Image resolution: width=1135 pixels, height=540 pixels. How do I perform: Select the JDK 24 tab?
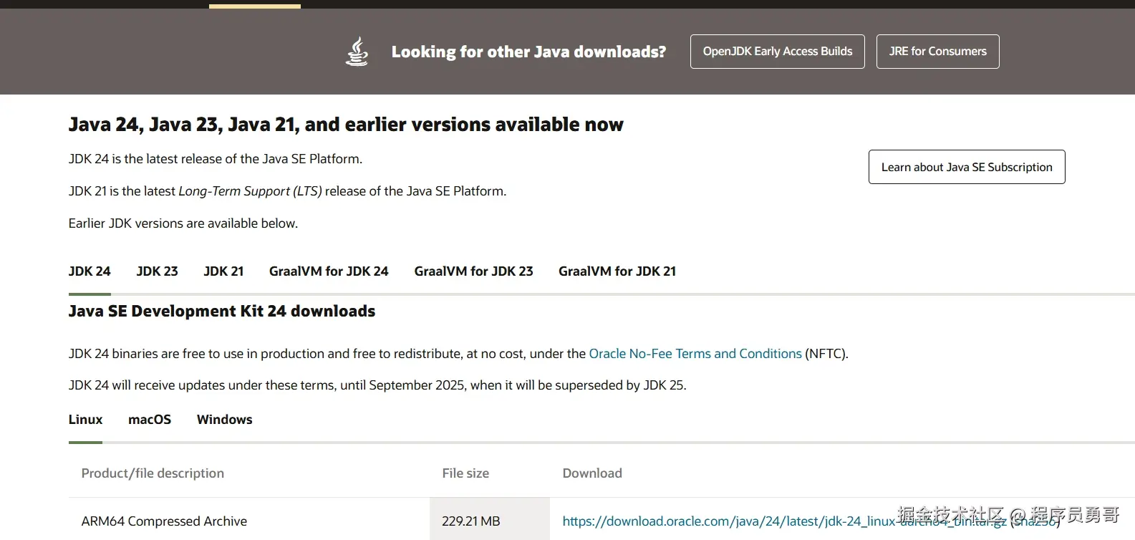(x=90, y=271)
